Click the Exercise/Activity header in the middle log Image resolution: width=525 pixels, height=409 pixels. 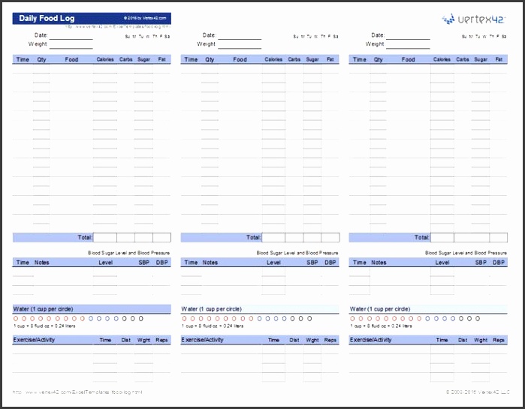point(203,340)
